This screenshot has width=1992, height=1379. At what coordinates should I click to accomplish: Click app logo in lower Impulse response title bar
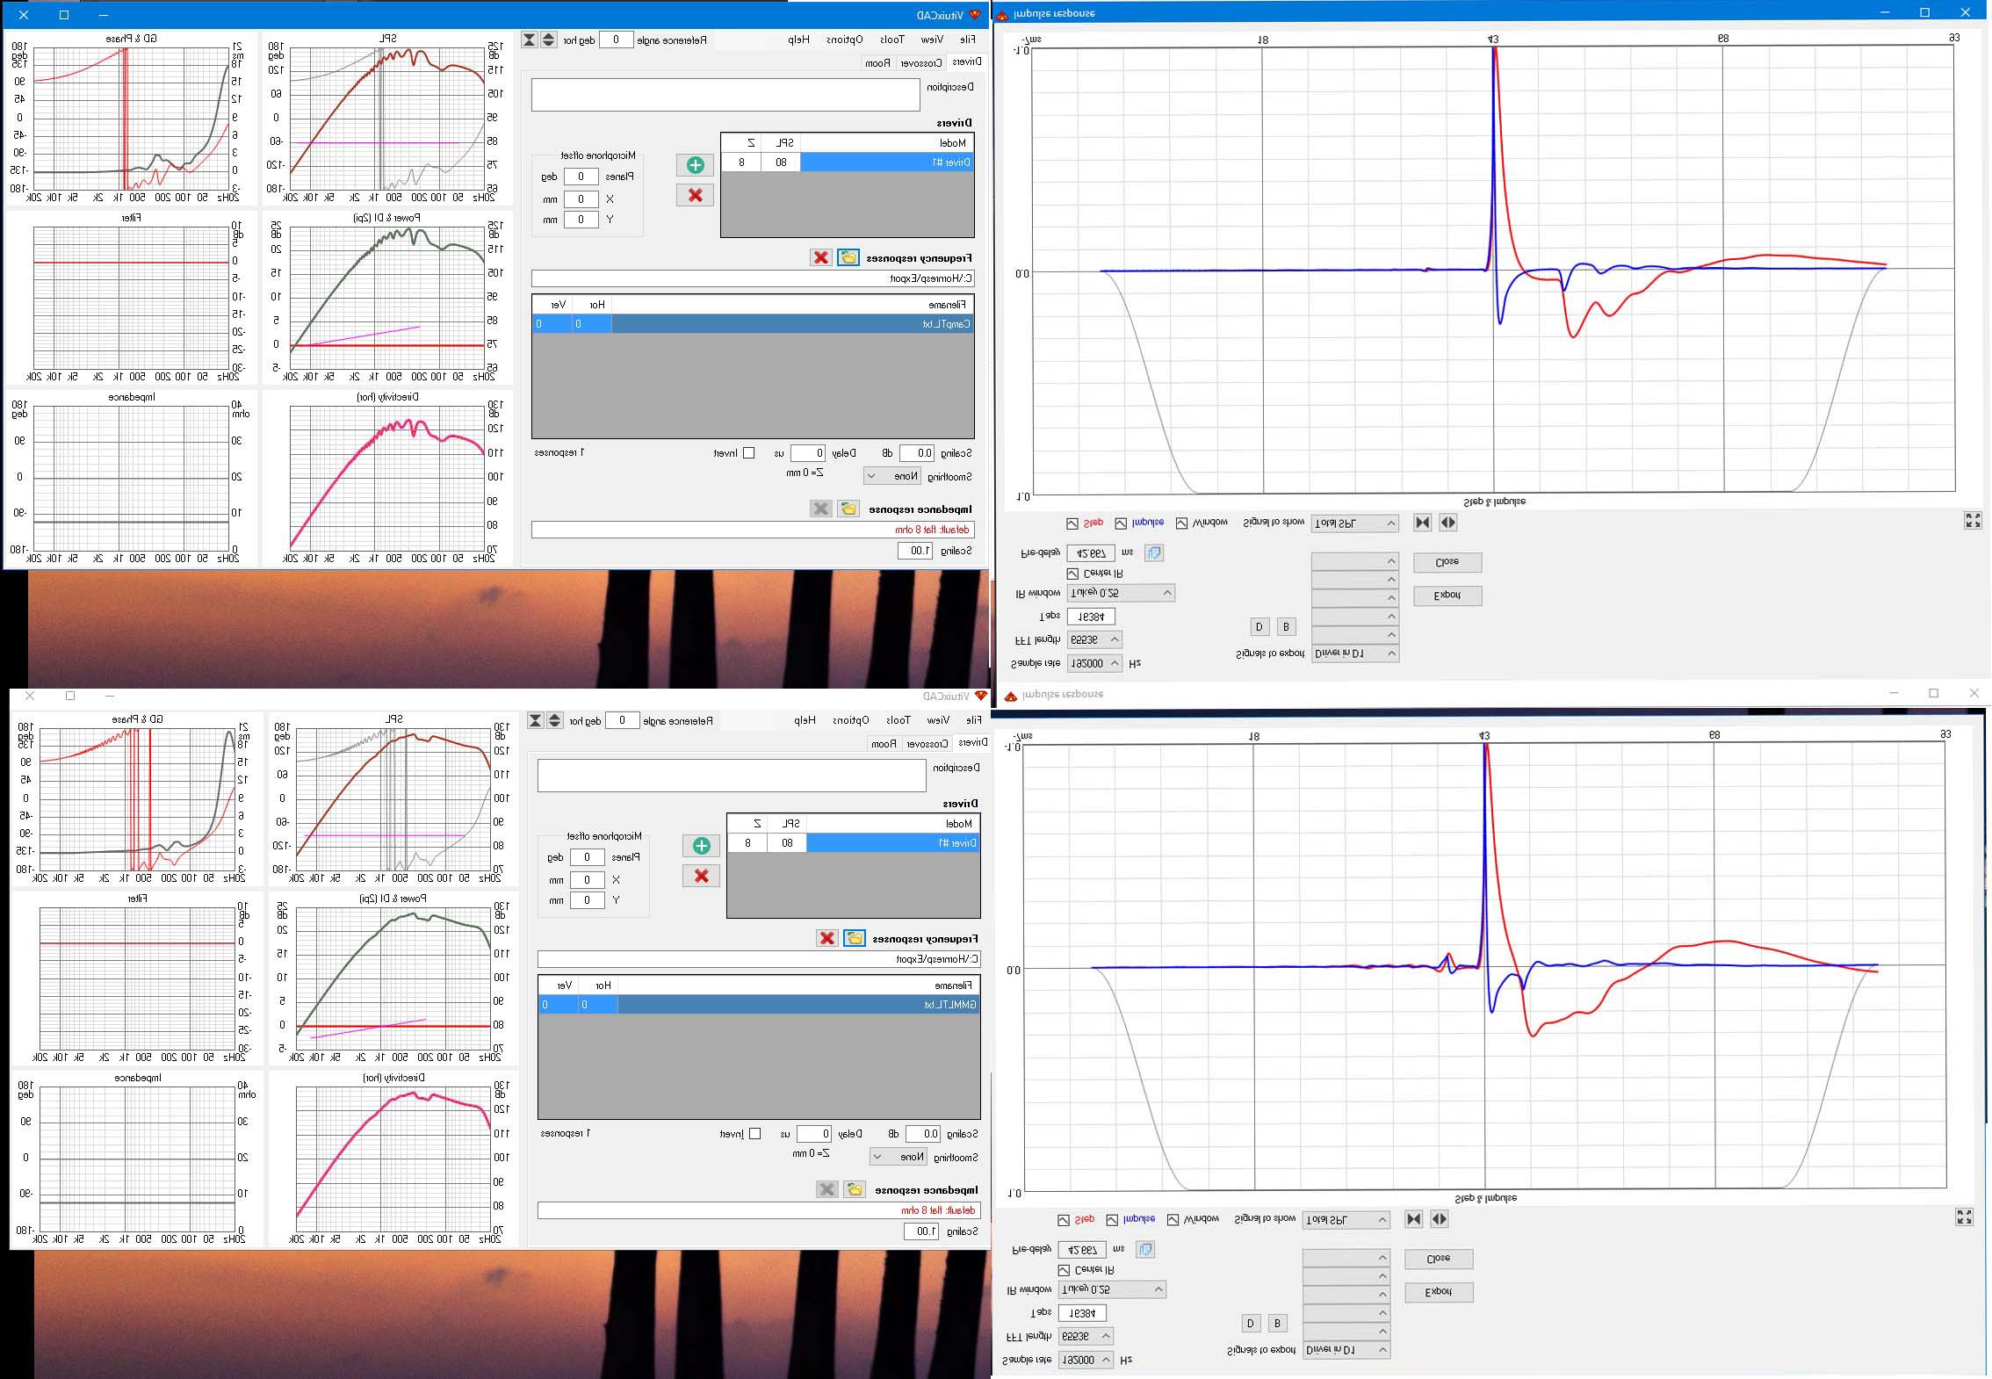[1011, 696]
